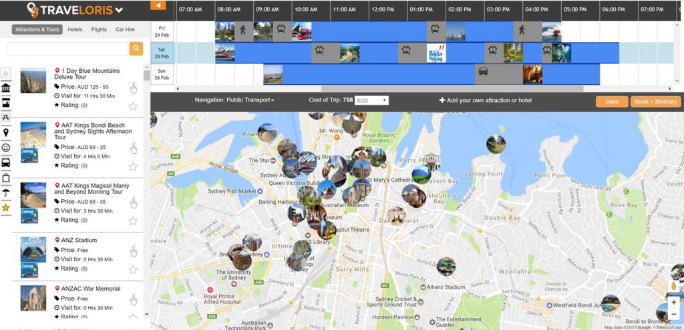684x330 pixels.
Task: Click Book + Itinerary button
Action: coord(656,102)
